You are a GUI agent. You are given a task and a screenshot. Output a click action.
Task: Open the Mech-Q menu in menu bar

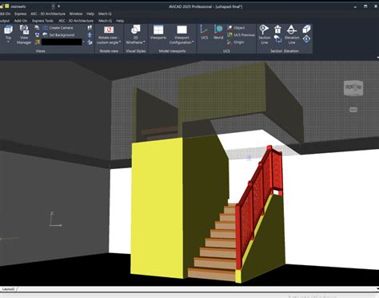(105, 14)
